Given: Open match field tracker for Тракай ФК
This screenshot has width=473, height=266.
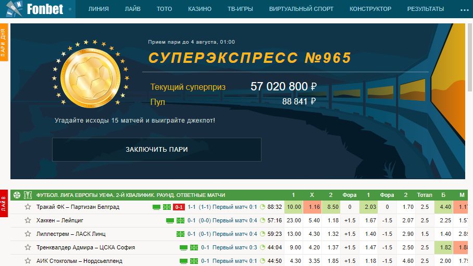Looking at the screenshot, I should pyautogui.click(x=167, y=207).
